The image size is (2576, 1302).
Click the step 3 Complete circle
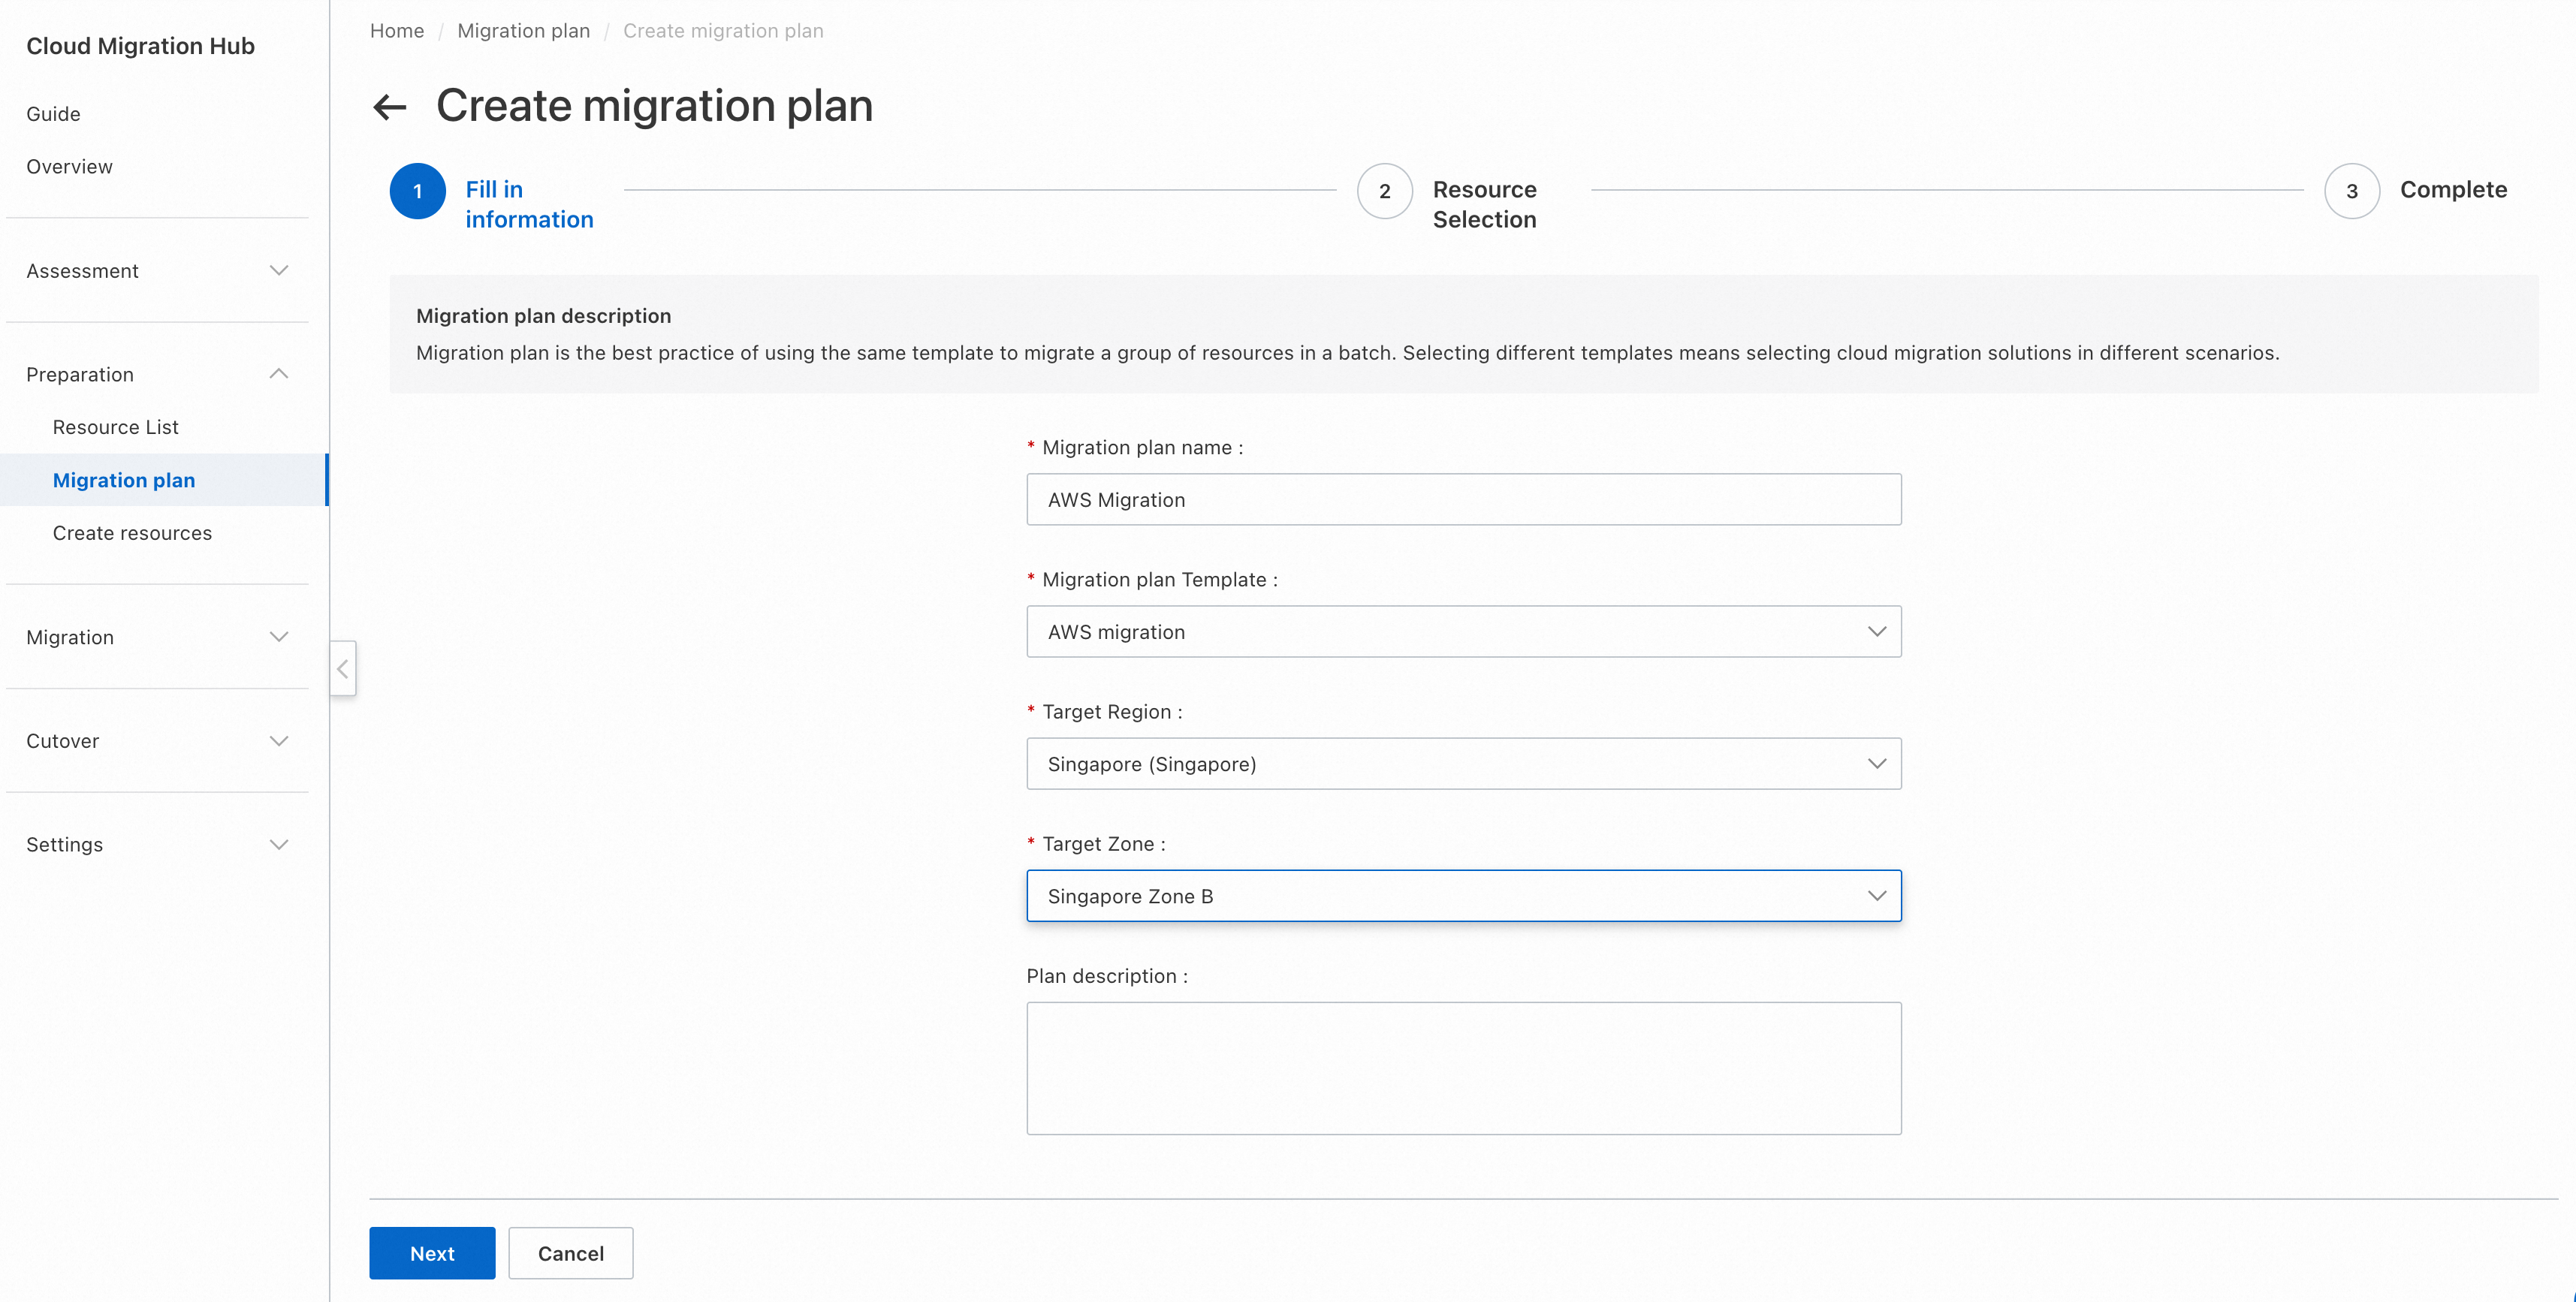coord(2351,191)
